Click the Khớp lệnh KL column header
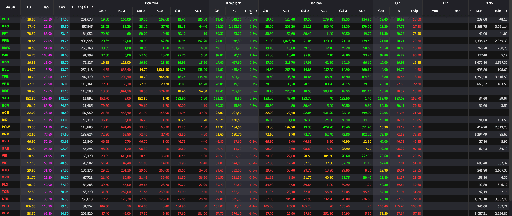 point(234,11)
